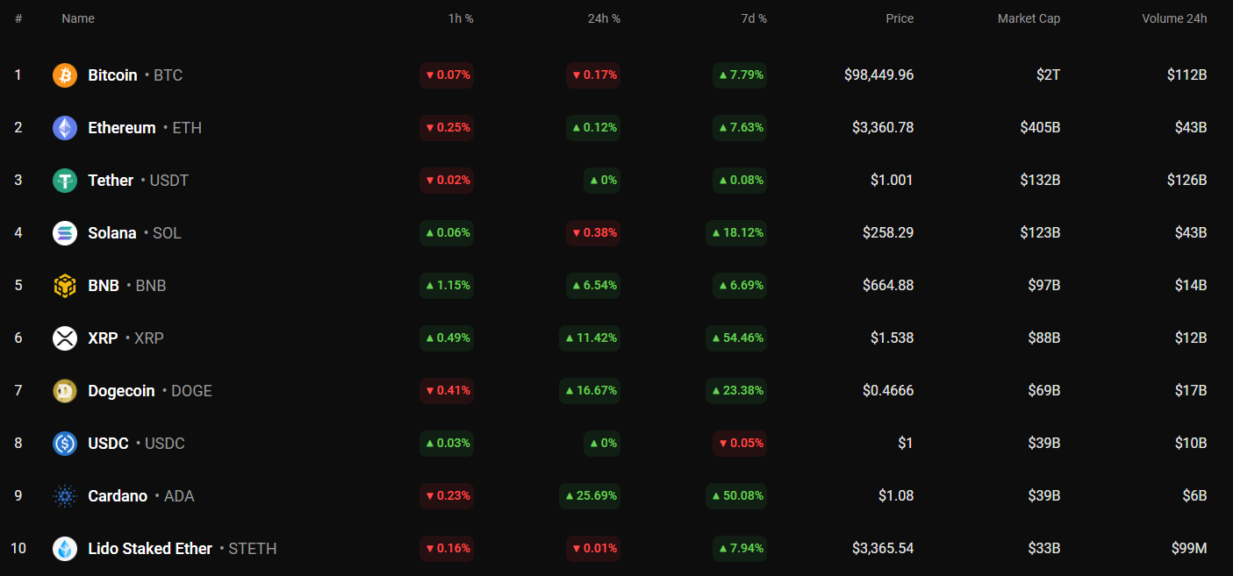The width and height of the screenshot is (1233, 576).
Task: Open the Solana coin page link
Action: click(x=112, y=233)
